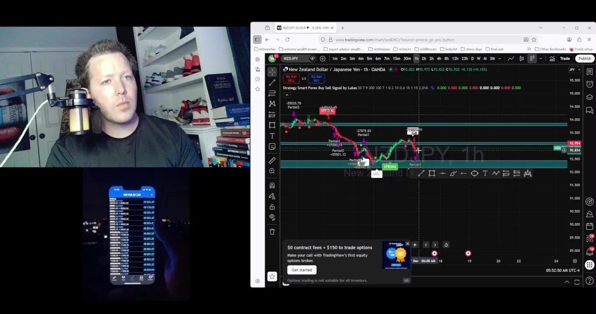
Task: Open the watchlist panel icon
Action: point(589,72)
